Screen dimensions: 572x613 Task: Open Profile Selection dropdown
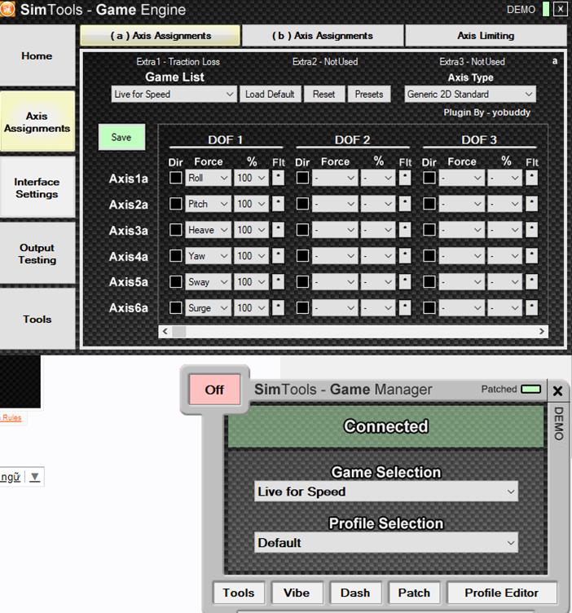coord(386,543)
